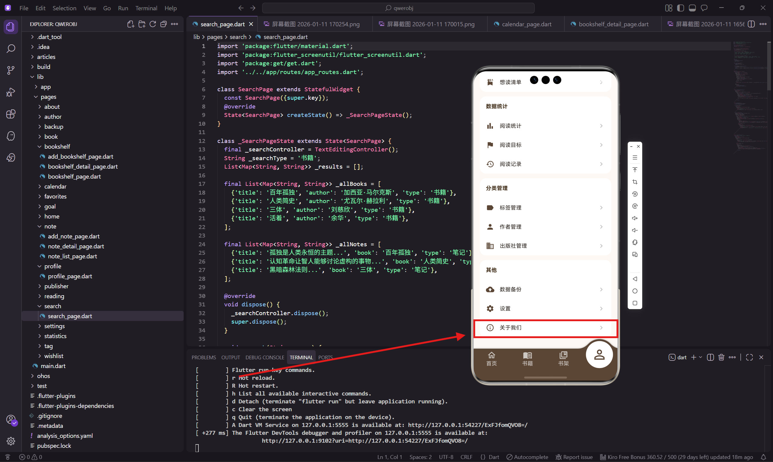Screen dimensions: 773x462
Task: Click Report issue in status bar
Action: (x=574, y=457)
